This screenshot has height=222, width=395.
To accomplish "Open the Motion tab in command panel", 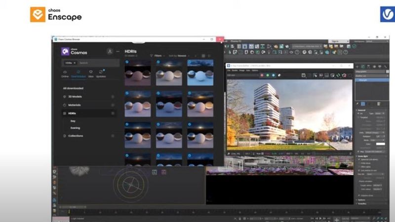I will click(374, 67).
